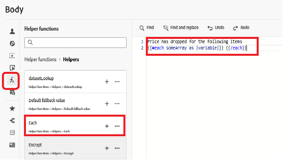
Task: Click the '#each someArray' code on line 2
Action: click(x=169, y=48)
